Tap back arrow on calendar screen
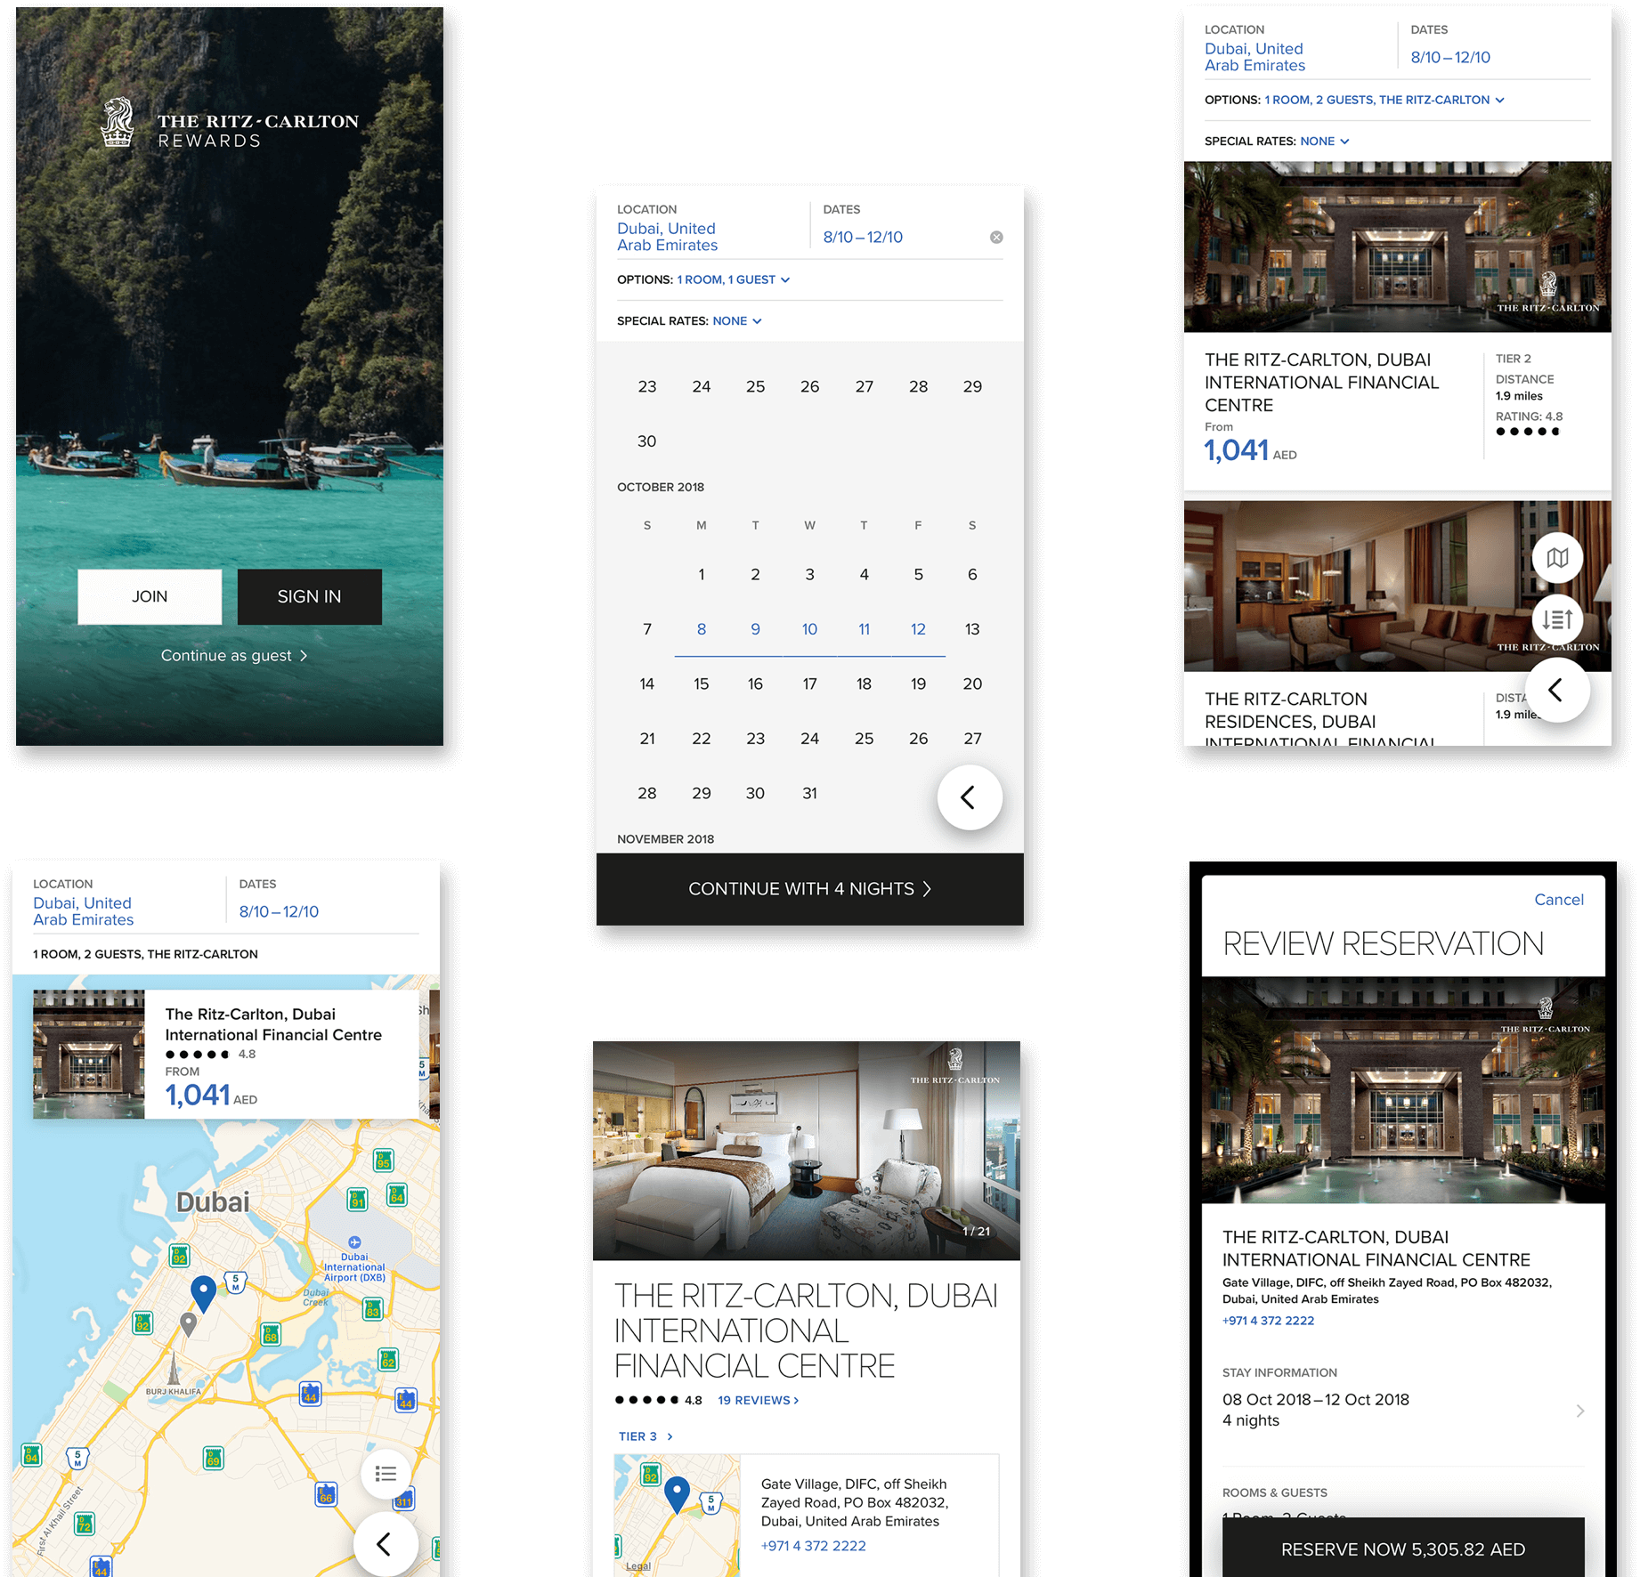 [970, 797]
